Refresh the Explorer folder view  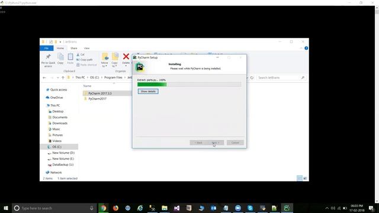click(x=252, y=78)
